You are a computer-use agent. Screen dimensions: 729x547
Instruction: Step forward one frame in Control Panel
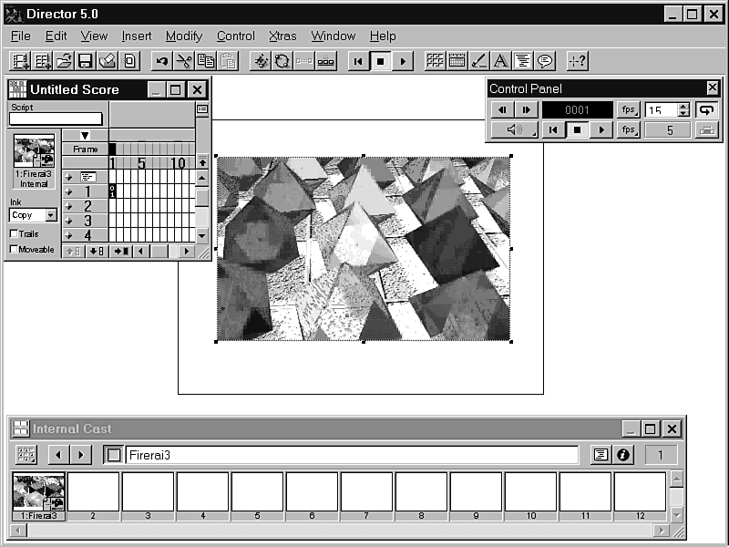[527, 109]
